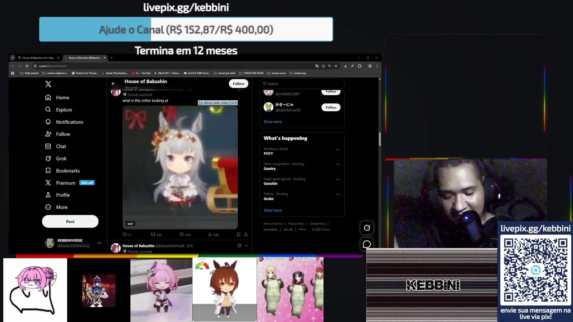This screenshot has width=573, height=322.
Task: Open the House of Bakushin avatar on 21h post
Action: [x=115, y=248]
